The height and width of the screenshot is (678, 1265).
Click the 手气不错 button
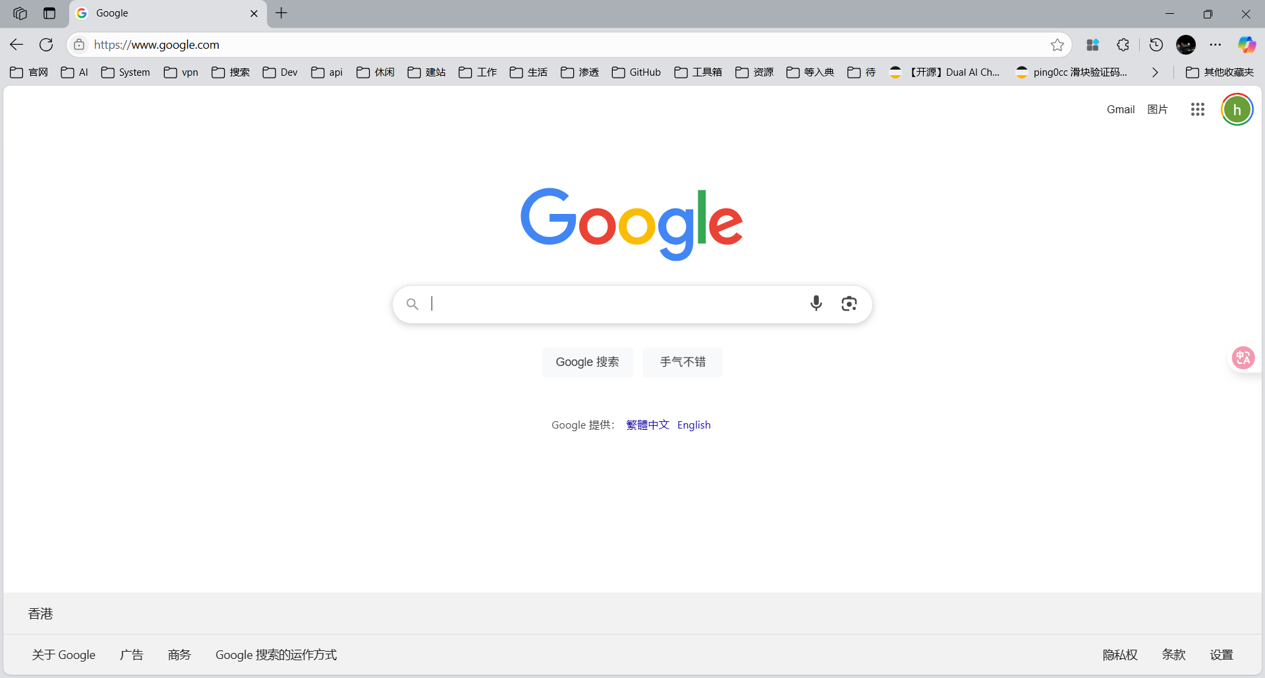click(683, 362)
